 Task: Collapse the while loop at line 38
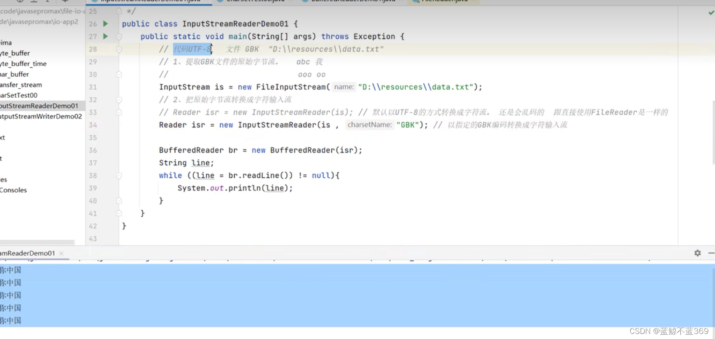pyautogui.click(x=119, y=176)
